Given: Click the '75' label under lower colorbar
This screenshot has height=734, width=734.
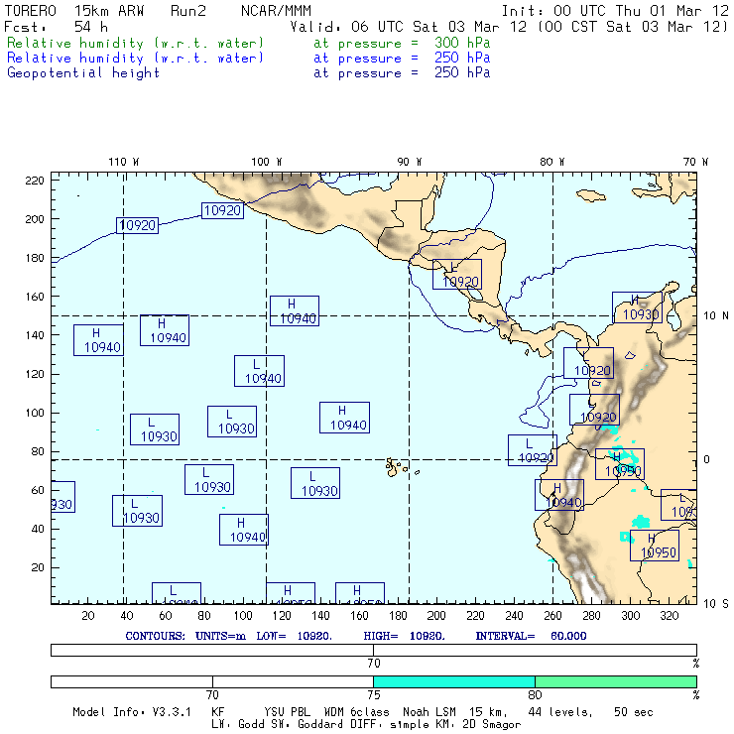Looking at the screenshot, I should coord(374,695).
